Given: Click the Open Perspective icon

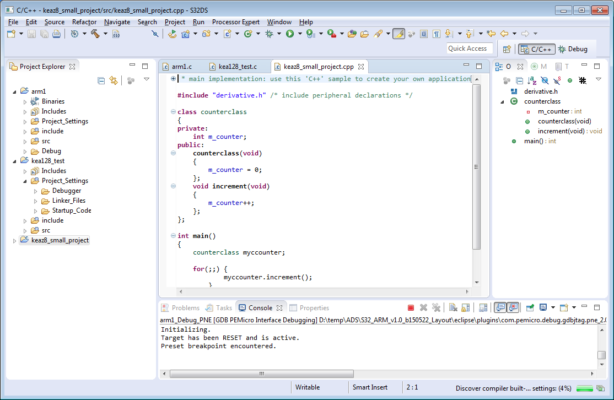Looking at the screenshot, I should pos(507,49).
